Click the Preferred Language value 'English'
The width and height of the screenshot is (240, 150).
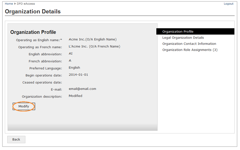(74, 67)
